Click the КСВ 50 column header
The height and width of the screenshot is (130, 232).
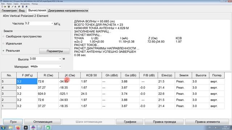click(91, 75)
